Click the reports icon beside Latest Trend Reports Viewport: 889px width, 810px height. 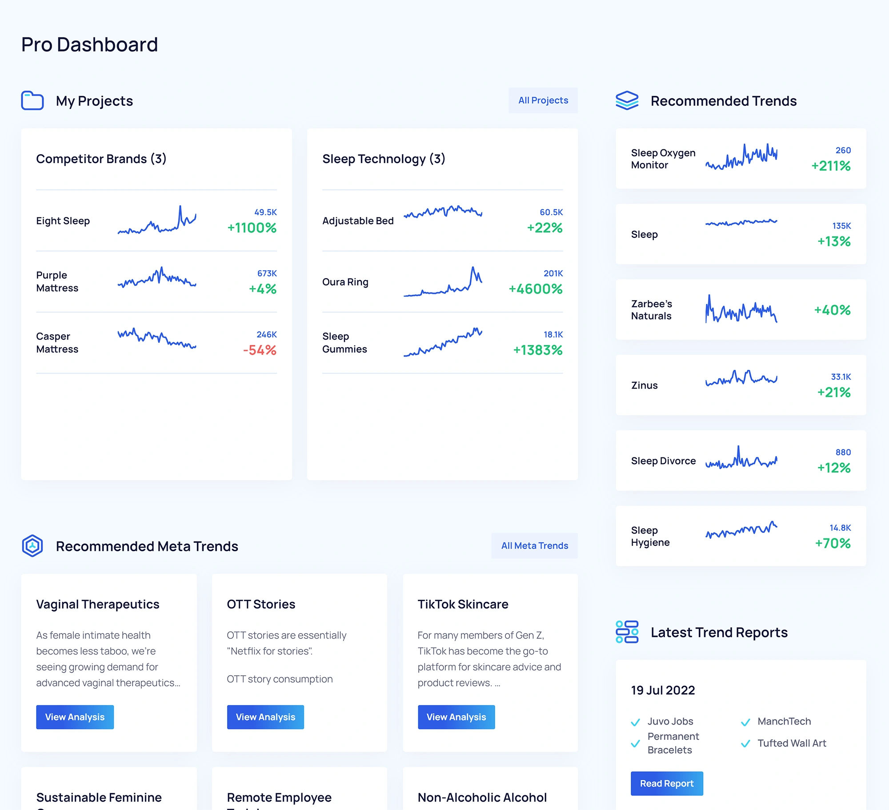coord(627,632)
